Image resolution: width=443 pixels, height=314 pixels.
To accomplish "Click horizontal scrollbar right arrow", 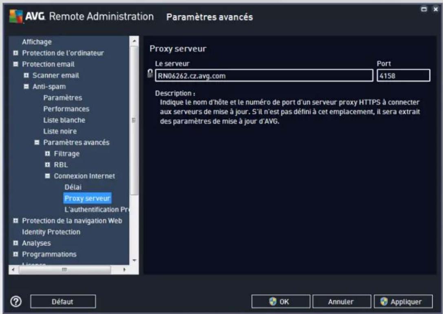I will (124, 269).
